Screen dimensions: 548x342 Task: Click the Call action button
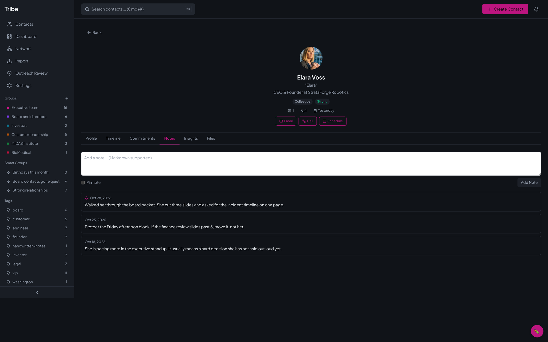(x=307, y=121)
